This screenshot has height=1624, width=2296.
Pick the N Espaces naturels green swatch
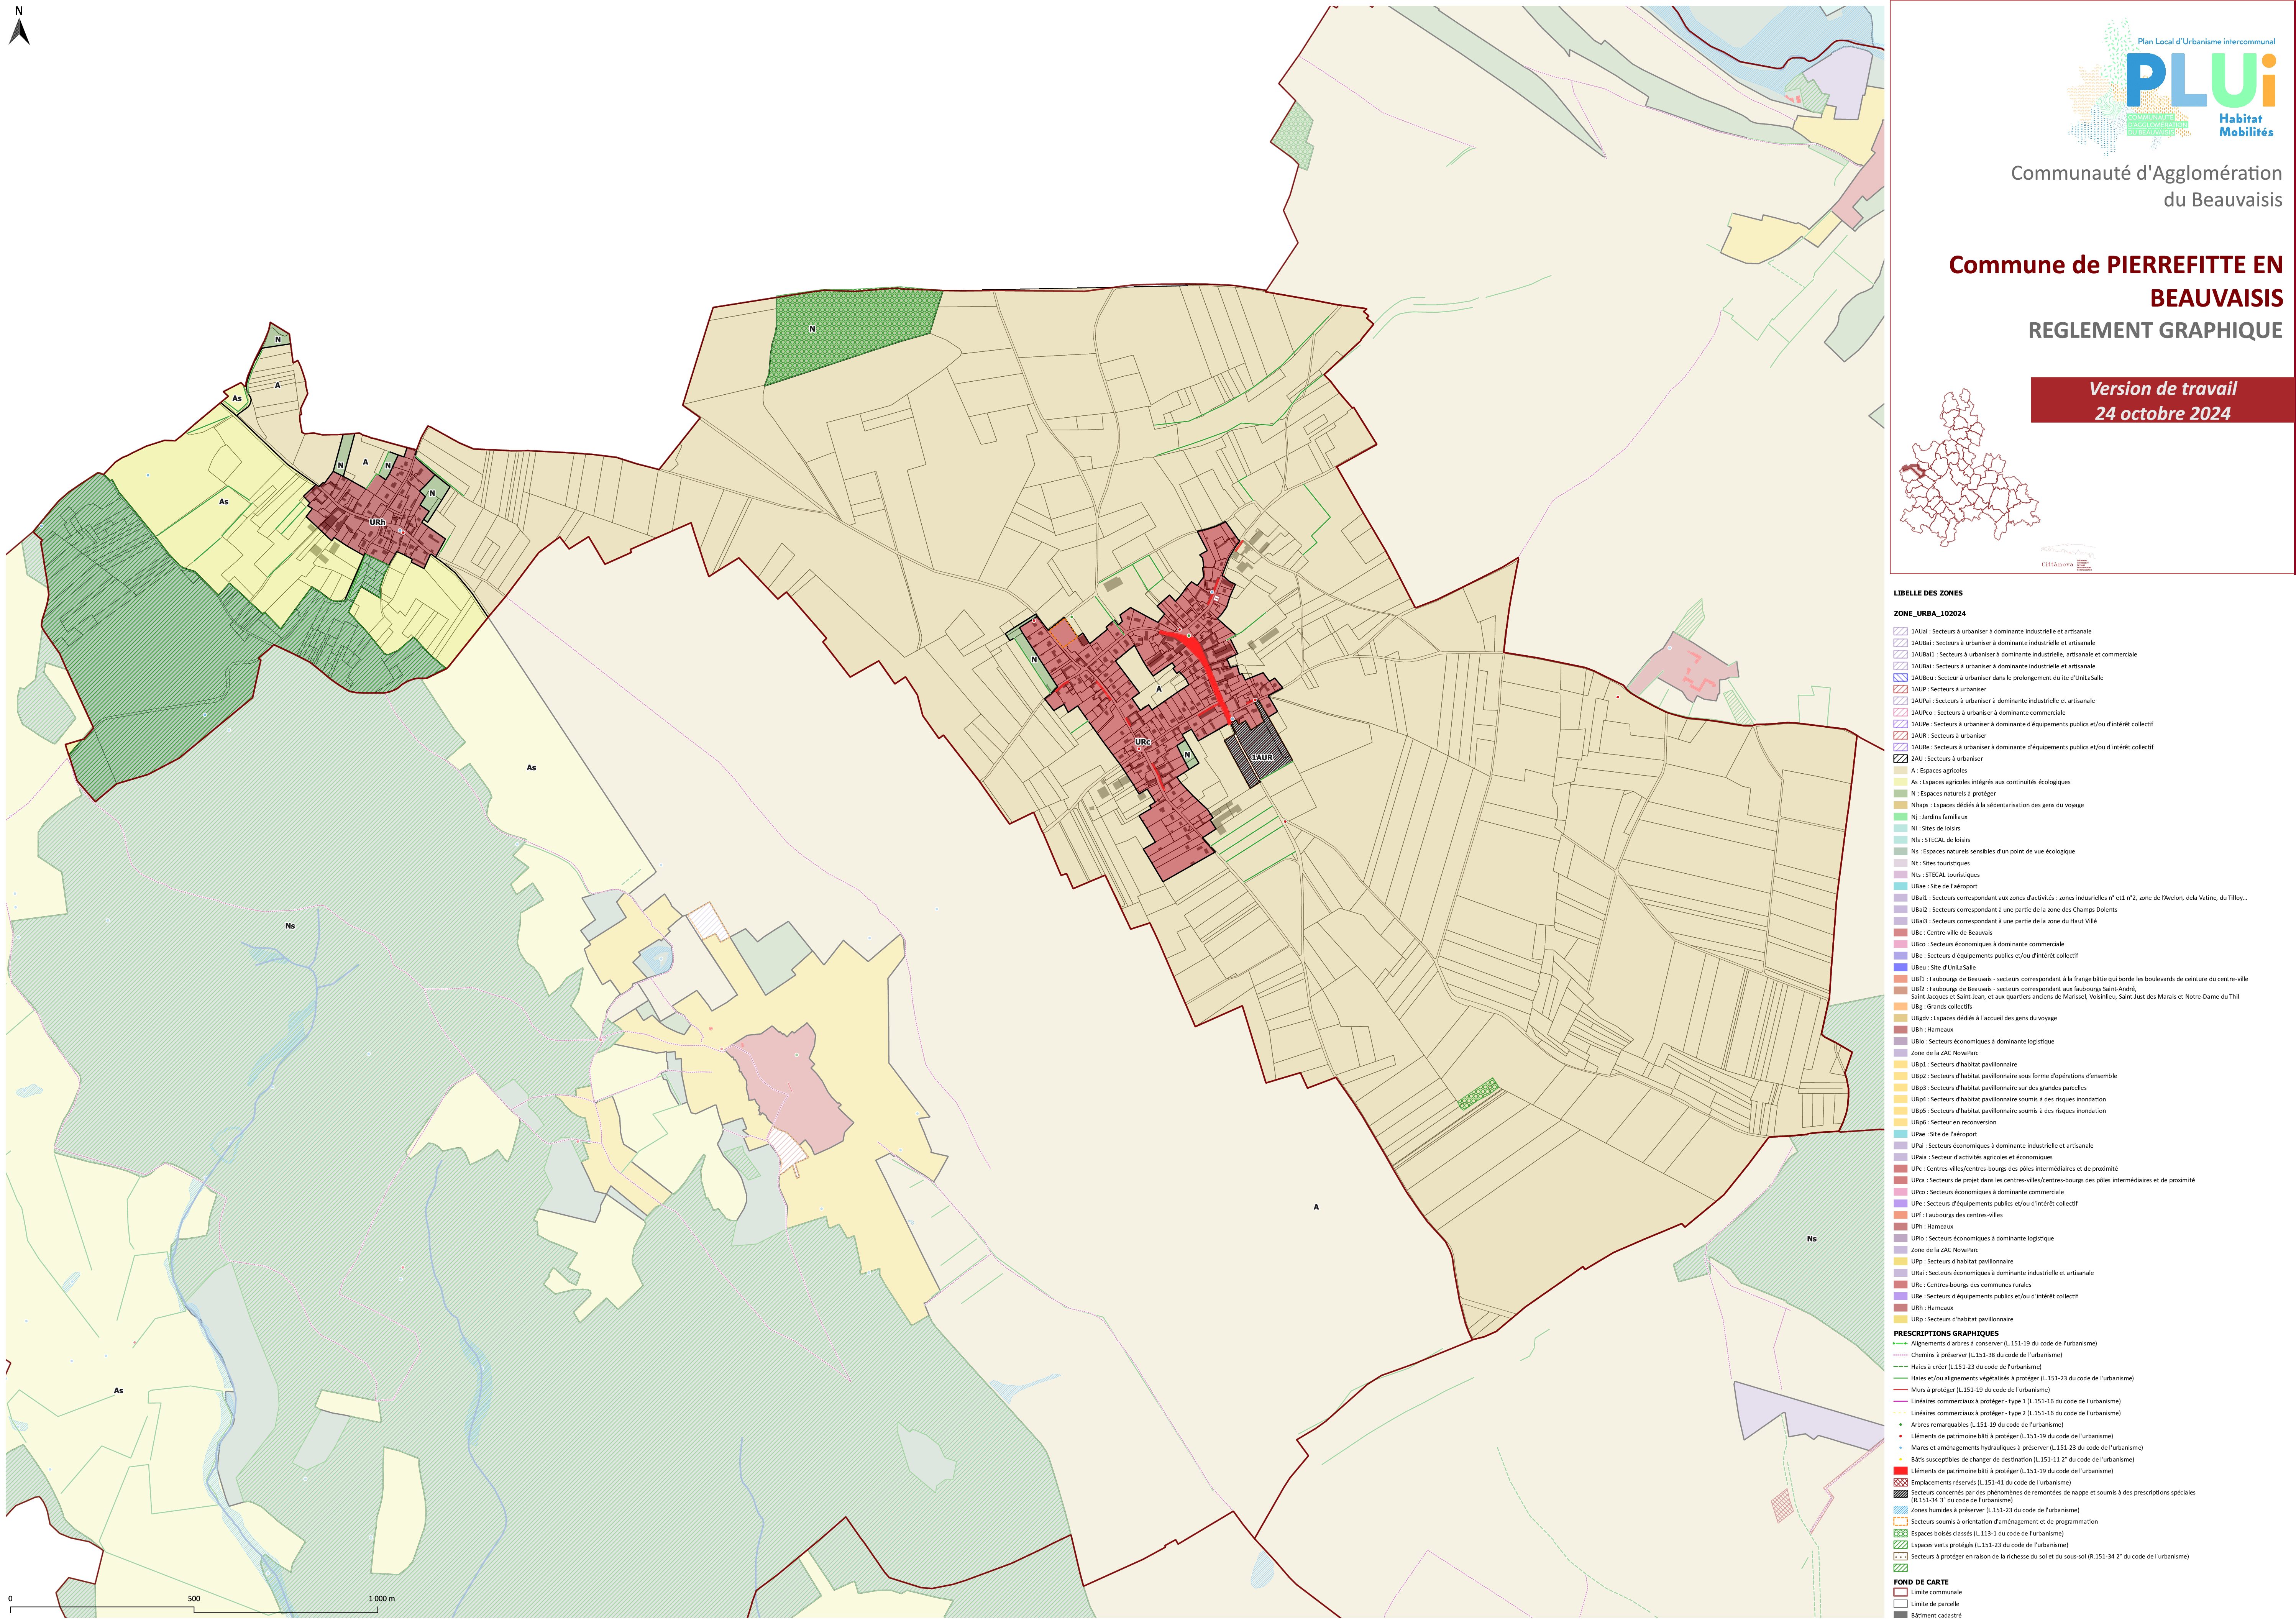point(1900,794)
